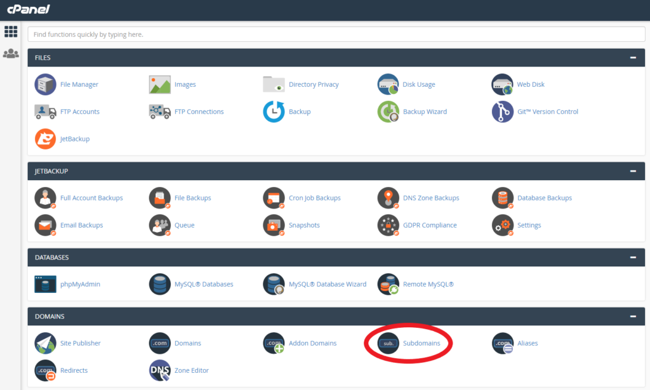Open the DNS Zone Backups link
This screenshot has height=390, width=650.
coord(431,198)
